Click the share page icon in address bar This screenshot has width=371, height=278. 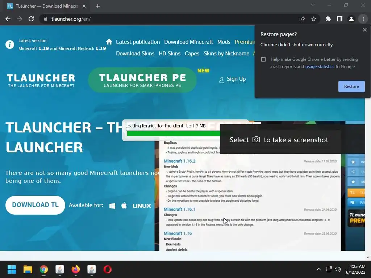302,19
